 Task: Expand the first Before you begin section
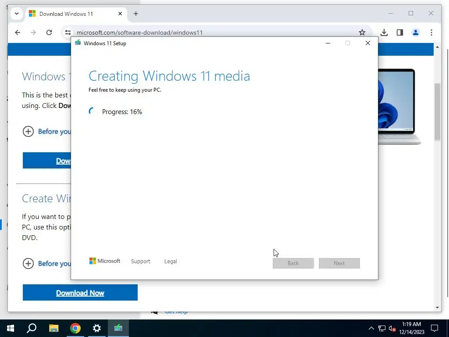(46, 132)
